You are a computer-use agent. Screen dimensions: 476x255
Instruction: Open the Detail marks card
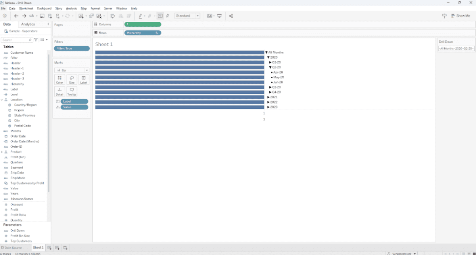[x=59, y=91]
